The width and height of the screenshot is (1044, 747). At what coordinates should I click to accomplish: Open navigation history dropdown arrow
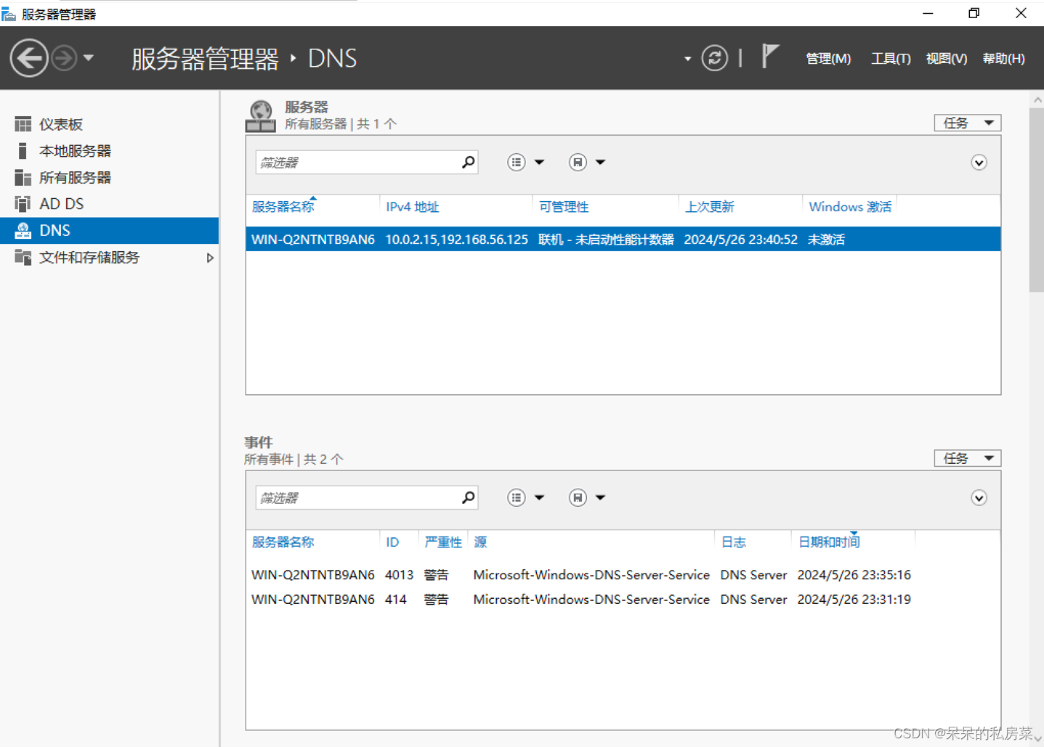click(89, 58)
